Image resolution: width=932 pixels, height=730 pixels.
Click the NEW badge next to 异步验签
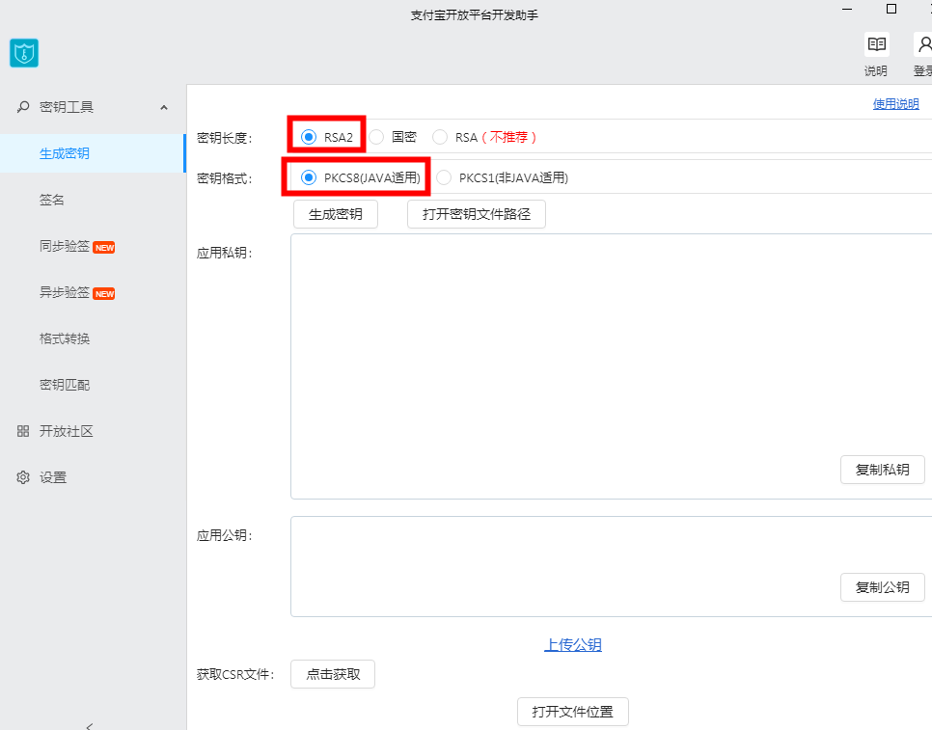tap(104, 294)
